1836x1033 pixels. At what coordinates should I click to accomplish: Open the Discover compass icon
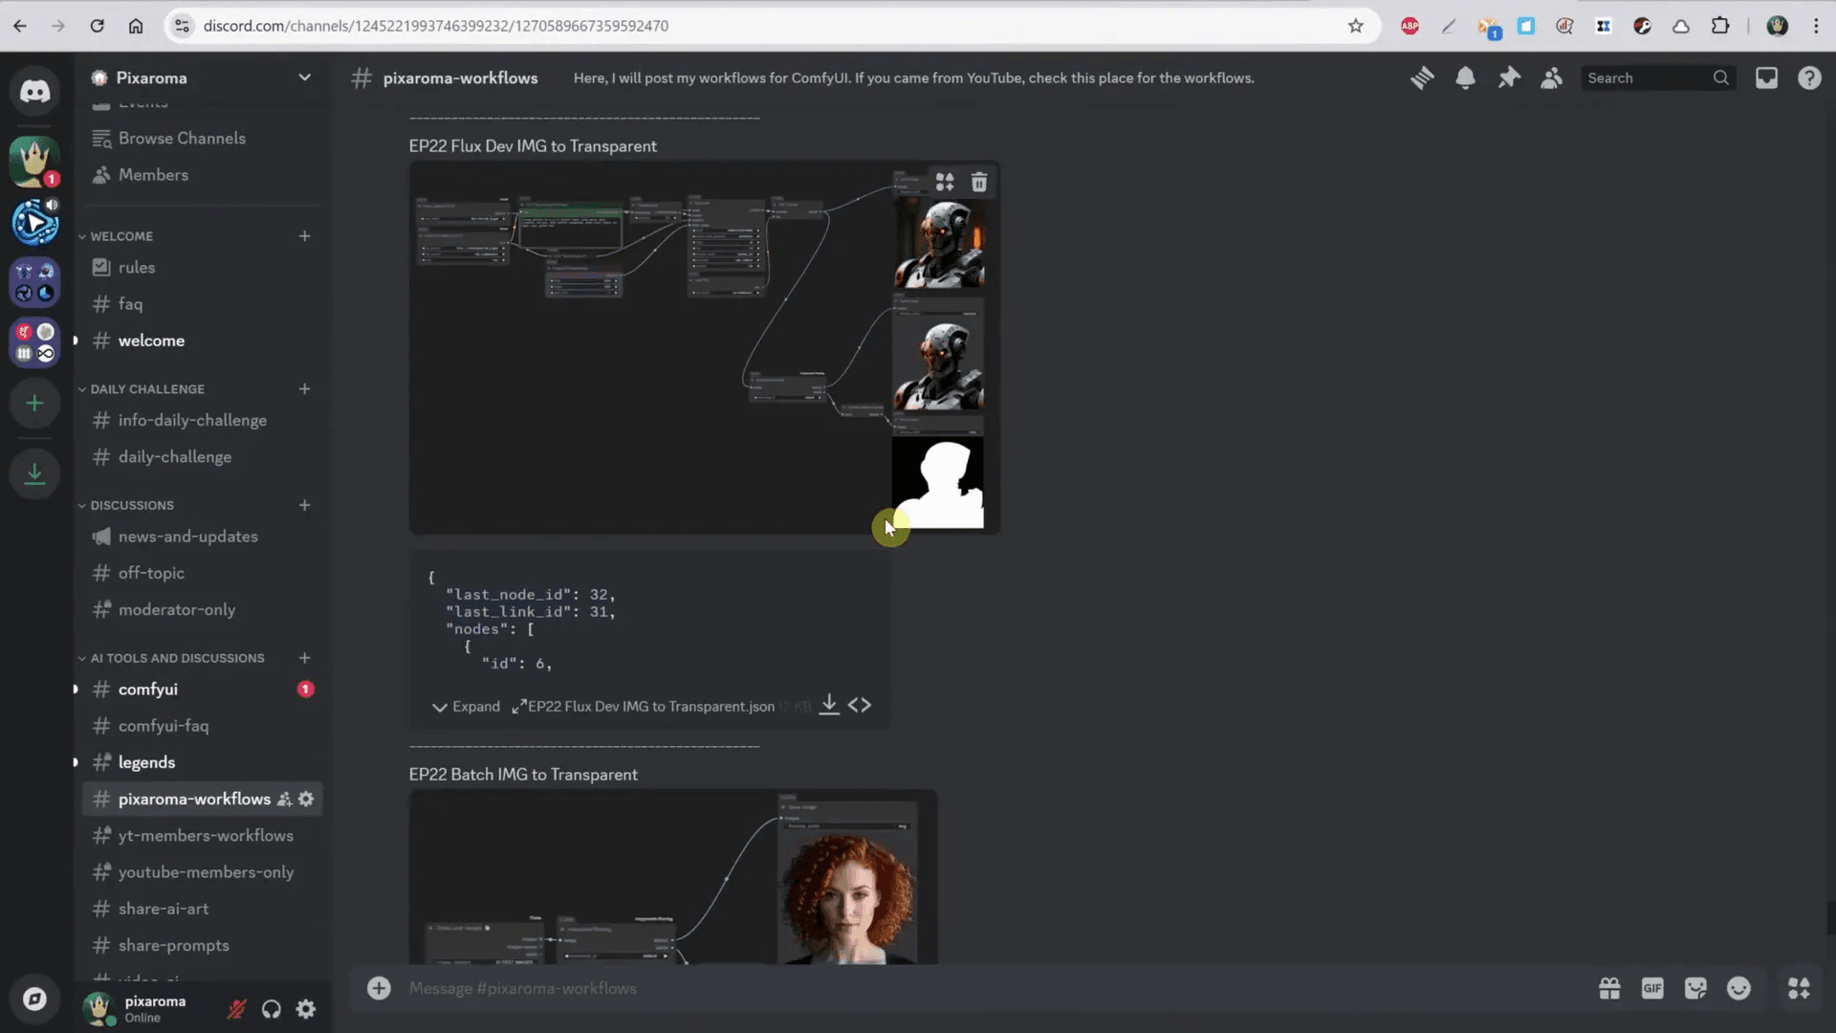tap(35, 1000)
